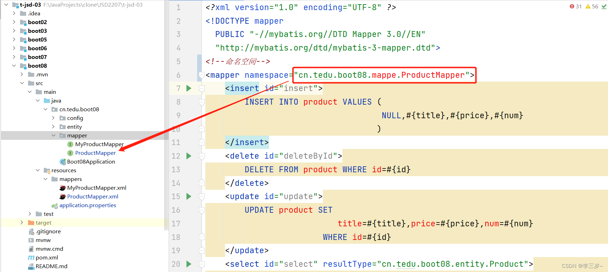Image resolution: width=608 pixels, height=272 pixels.
Task: Open MyProductMapper.xml file
Action: (97, 188)
